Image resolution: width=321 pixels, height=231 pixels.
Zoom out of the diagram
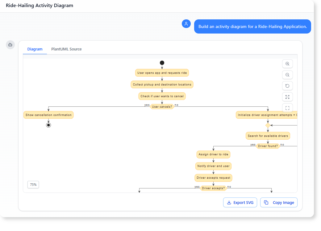point(287,75)
